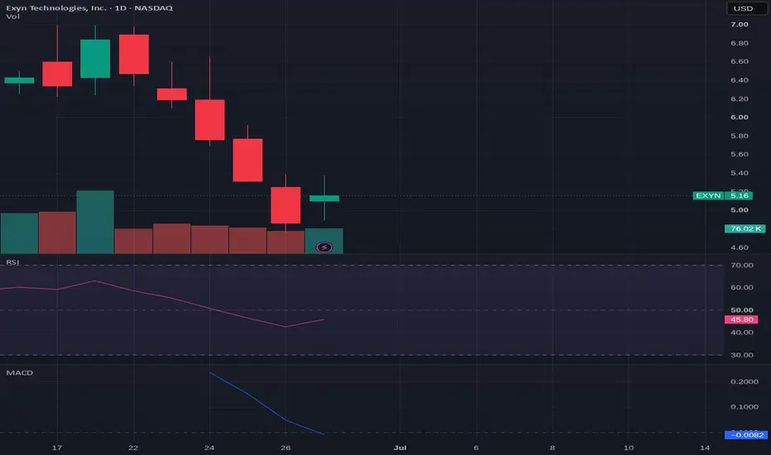
Task: Click the 76.02 K volume label
Action: pos(745,228)
